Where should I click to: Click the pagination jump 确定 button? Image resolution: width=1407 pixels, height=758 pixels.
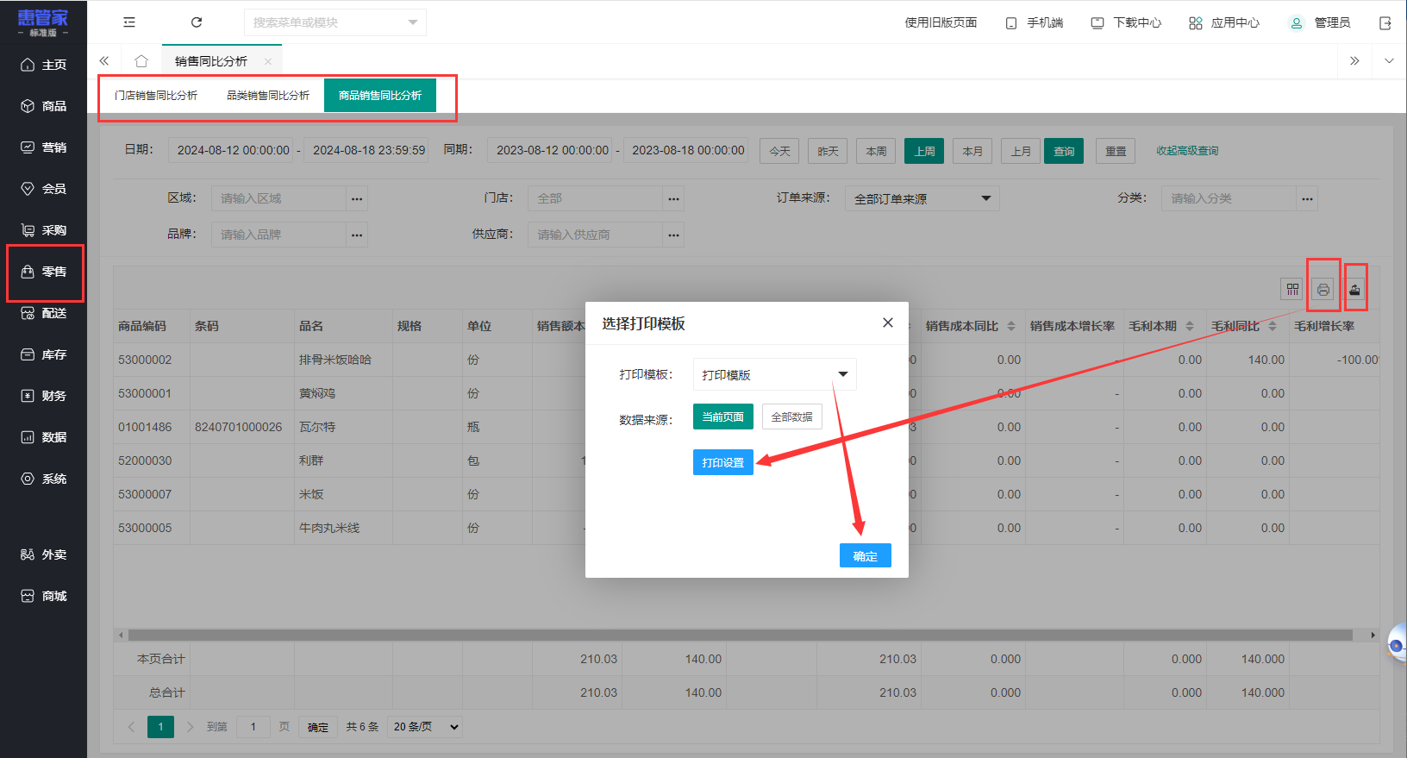318,727
